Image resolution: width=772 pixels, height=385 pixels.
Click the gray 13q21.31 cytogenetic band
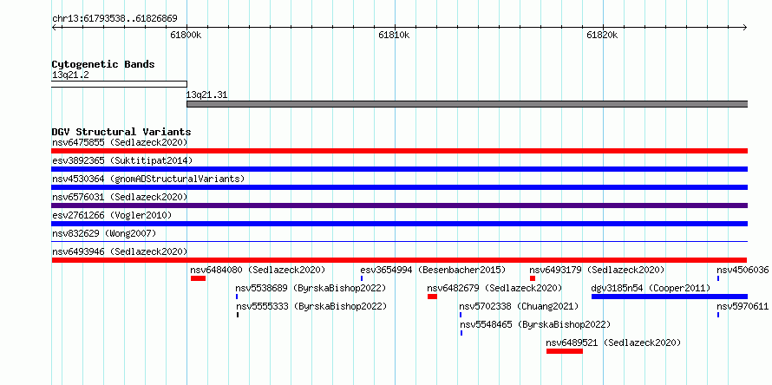click(468, 104)
